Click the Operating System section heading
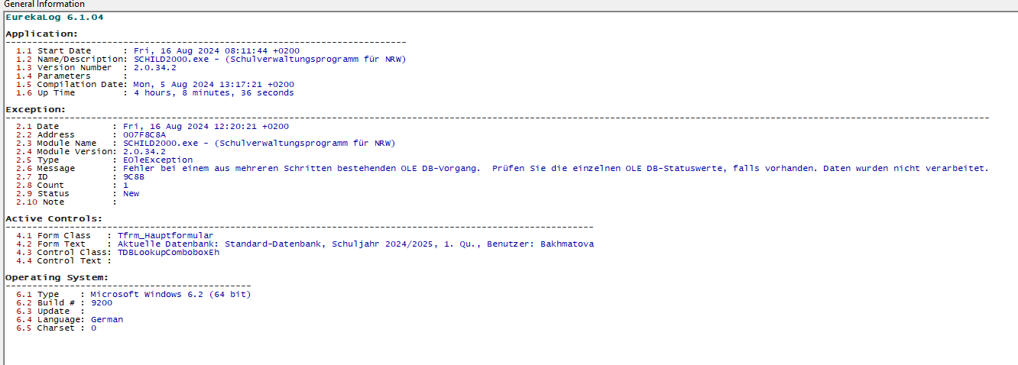This screenshot has width=1018, height=365. (57, 277)
